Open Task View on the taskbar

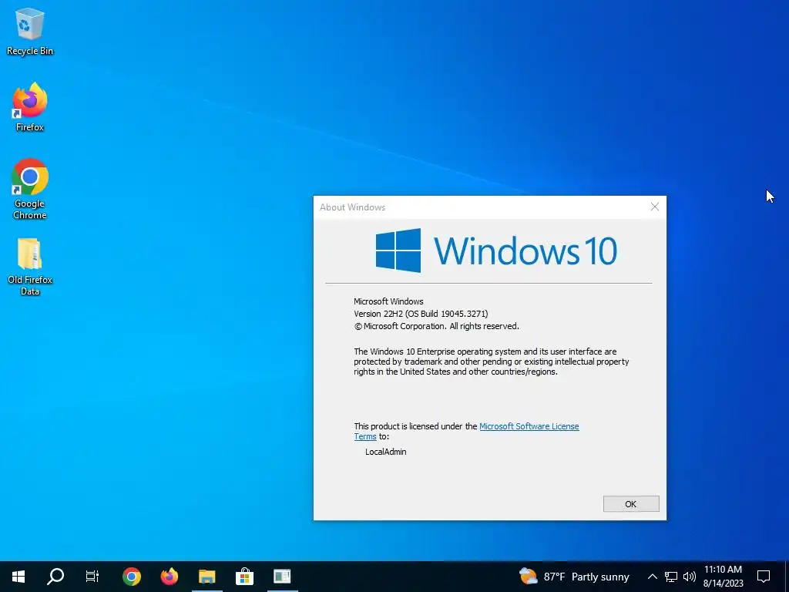pos(92,577)
